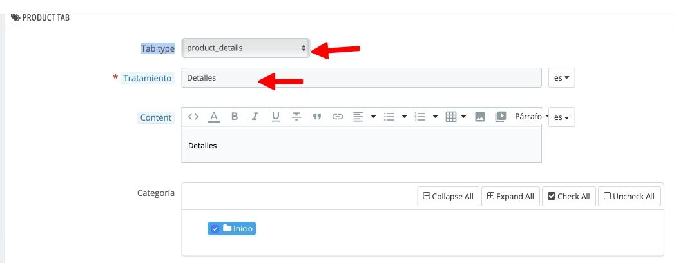Viewport: 676px width, 263px height.
Task: Open text color picker in editor
Action: pos(214,117)
